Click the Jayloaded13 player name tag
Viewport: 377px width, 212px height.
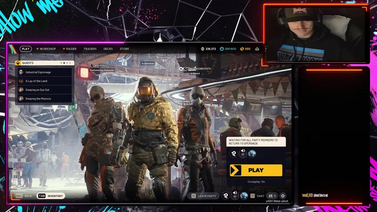click(x=148, y=59)
